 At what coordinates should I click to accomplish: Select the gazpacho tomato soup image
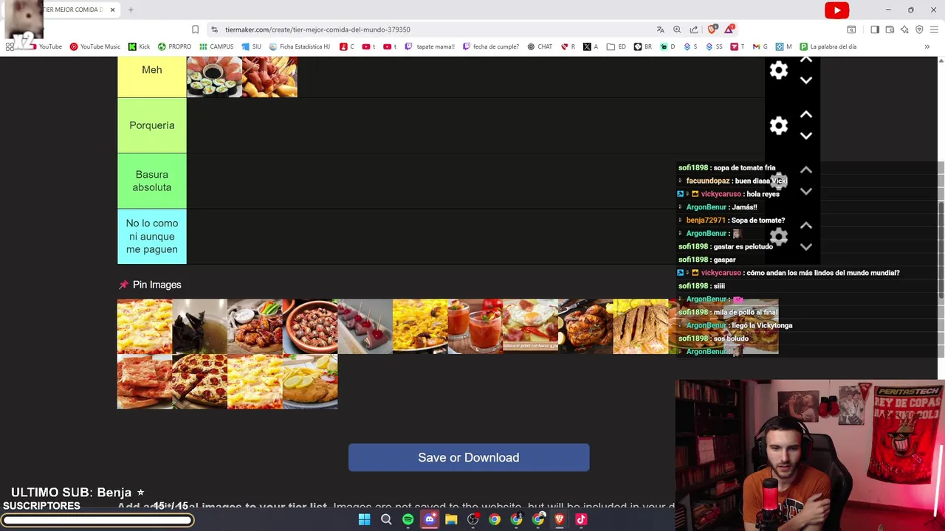coord(475,326)
